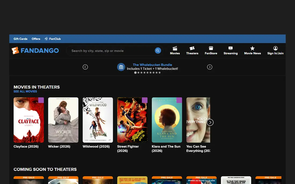
Task: Open the white True Underdog Story poster
Action: [236, 180]
